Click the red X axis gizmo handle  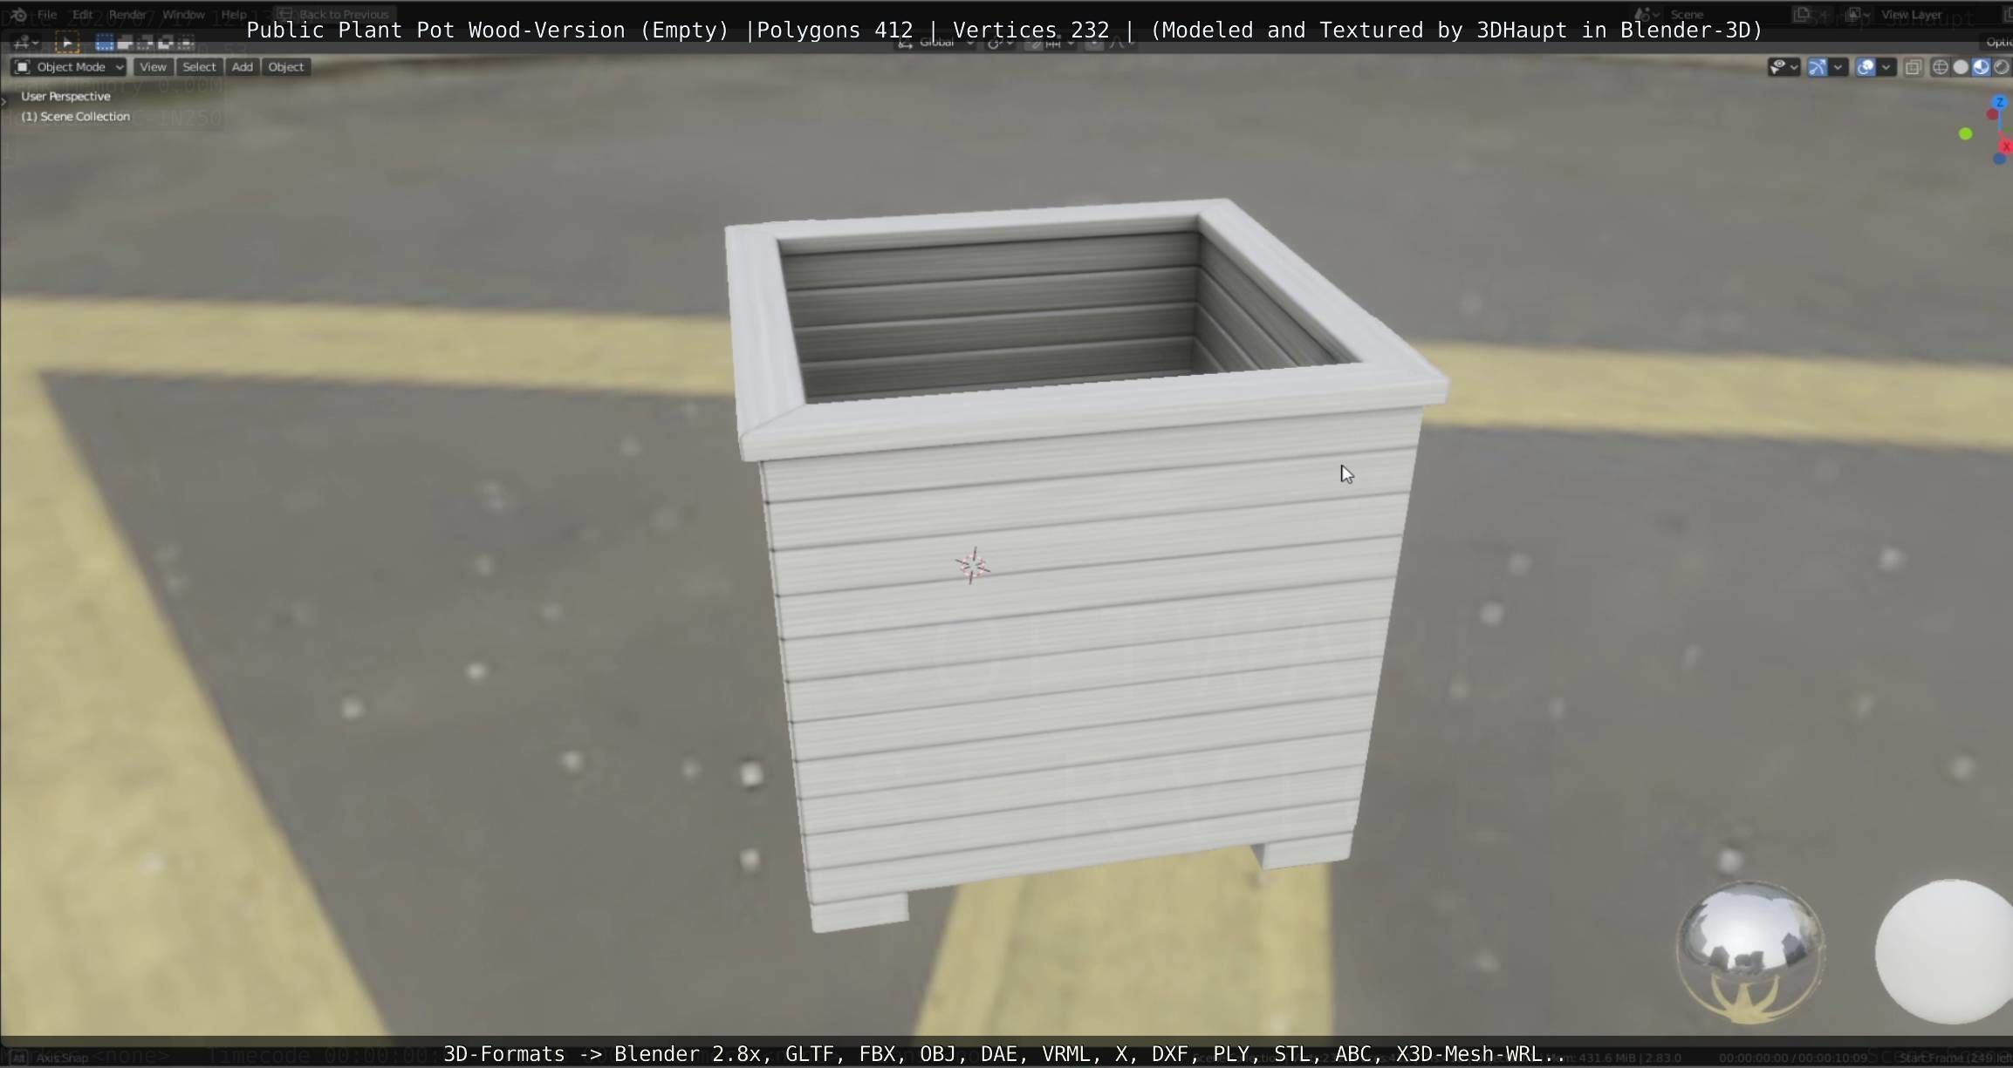pyautogui.click(x=2006, y=146)
